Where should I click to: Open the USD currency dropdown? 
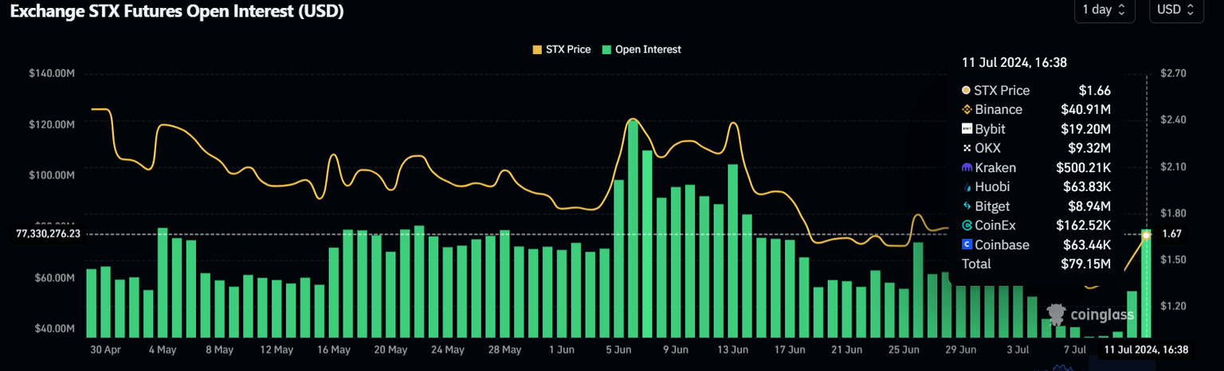1175,10
